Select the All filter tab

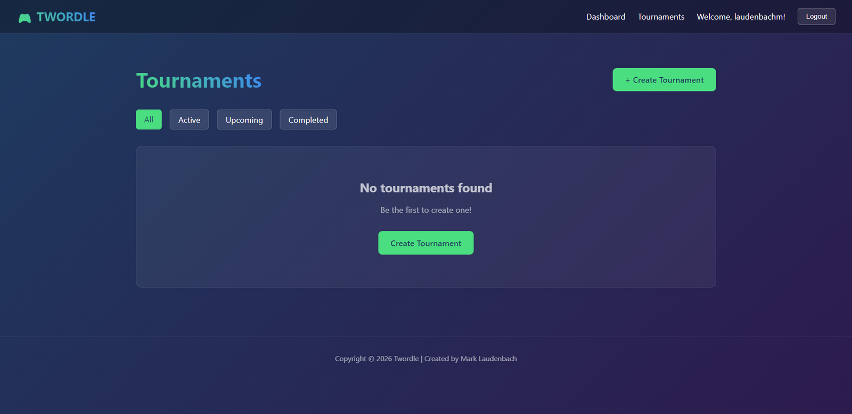pos(149,120)
